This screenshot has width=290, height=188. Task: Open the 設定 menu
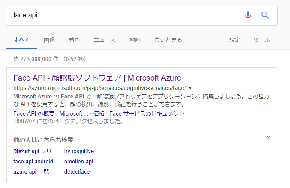tap(234, 40)
